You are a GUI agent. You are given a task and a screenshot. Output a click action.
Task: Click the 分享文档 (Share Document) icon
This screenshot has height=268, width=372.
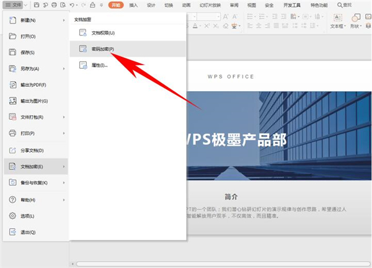coord(13,151)
